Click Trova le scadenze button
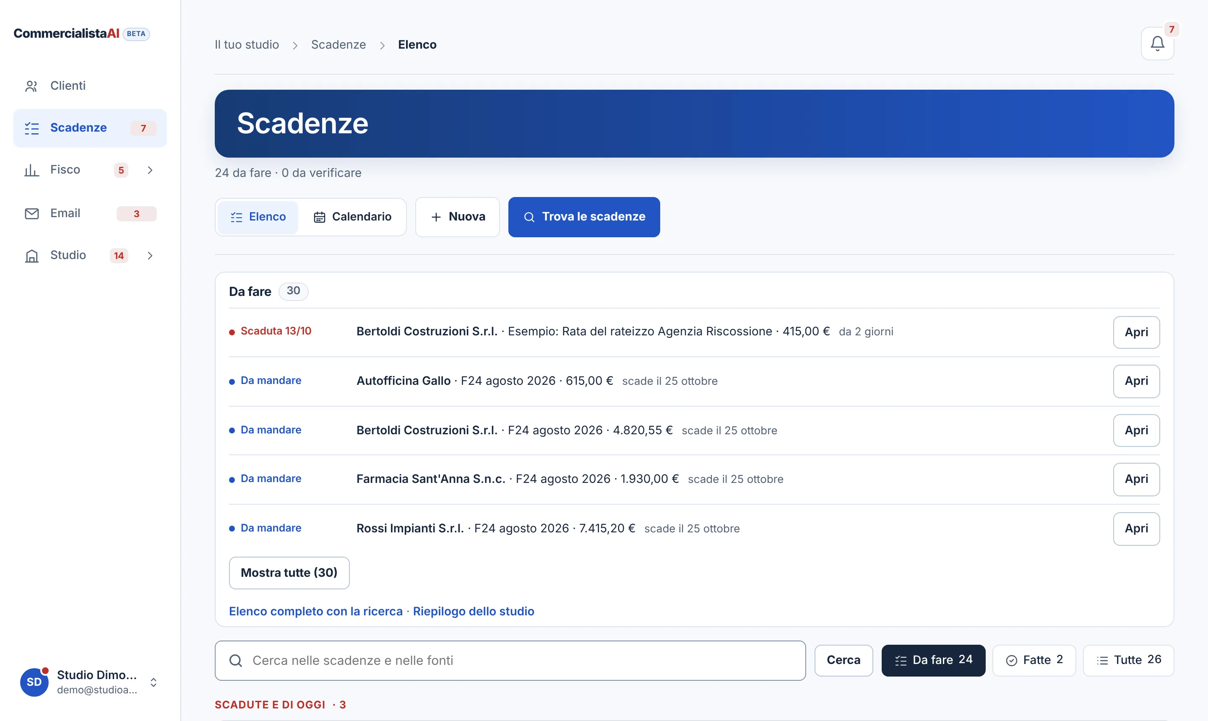The width and height of the screenshot is (1208, 721). (x=584, y=217)
